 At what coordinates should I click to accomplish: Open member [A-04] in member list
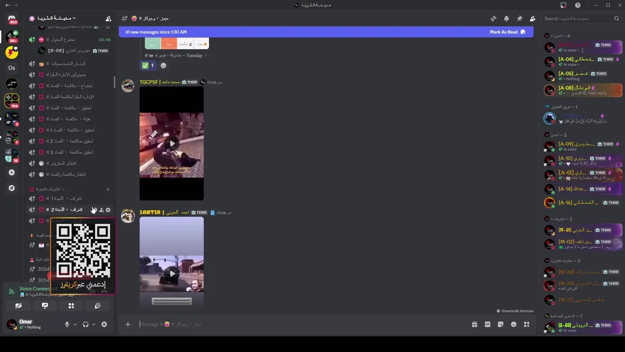coord(583,61)
